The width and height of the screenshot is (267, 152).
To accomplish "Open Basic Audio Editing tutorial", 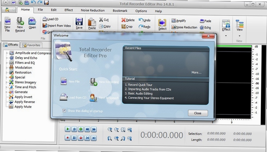I will point(139,93).
